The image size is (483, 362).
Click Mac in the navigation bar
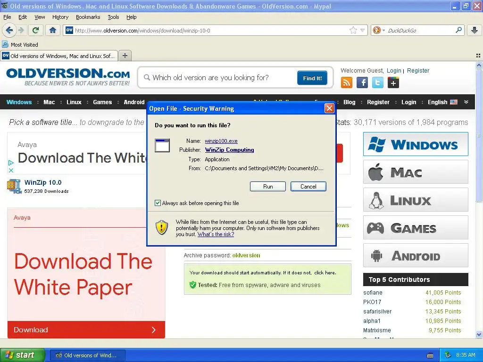[49, 102]
